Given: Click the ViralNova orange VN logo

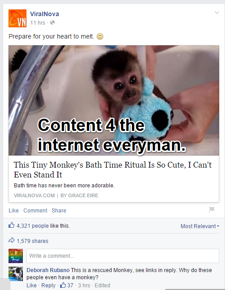Looking at the screenshot, I should (x=17, y=18).
